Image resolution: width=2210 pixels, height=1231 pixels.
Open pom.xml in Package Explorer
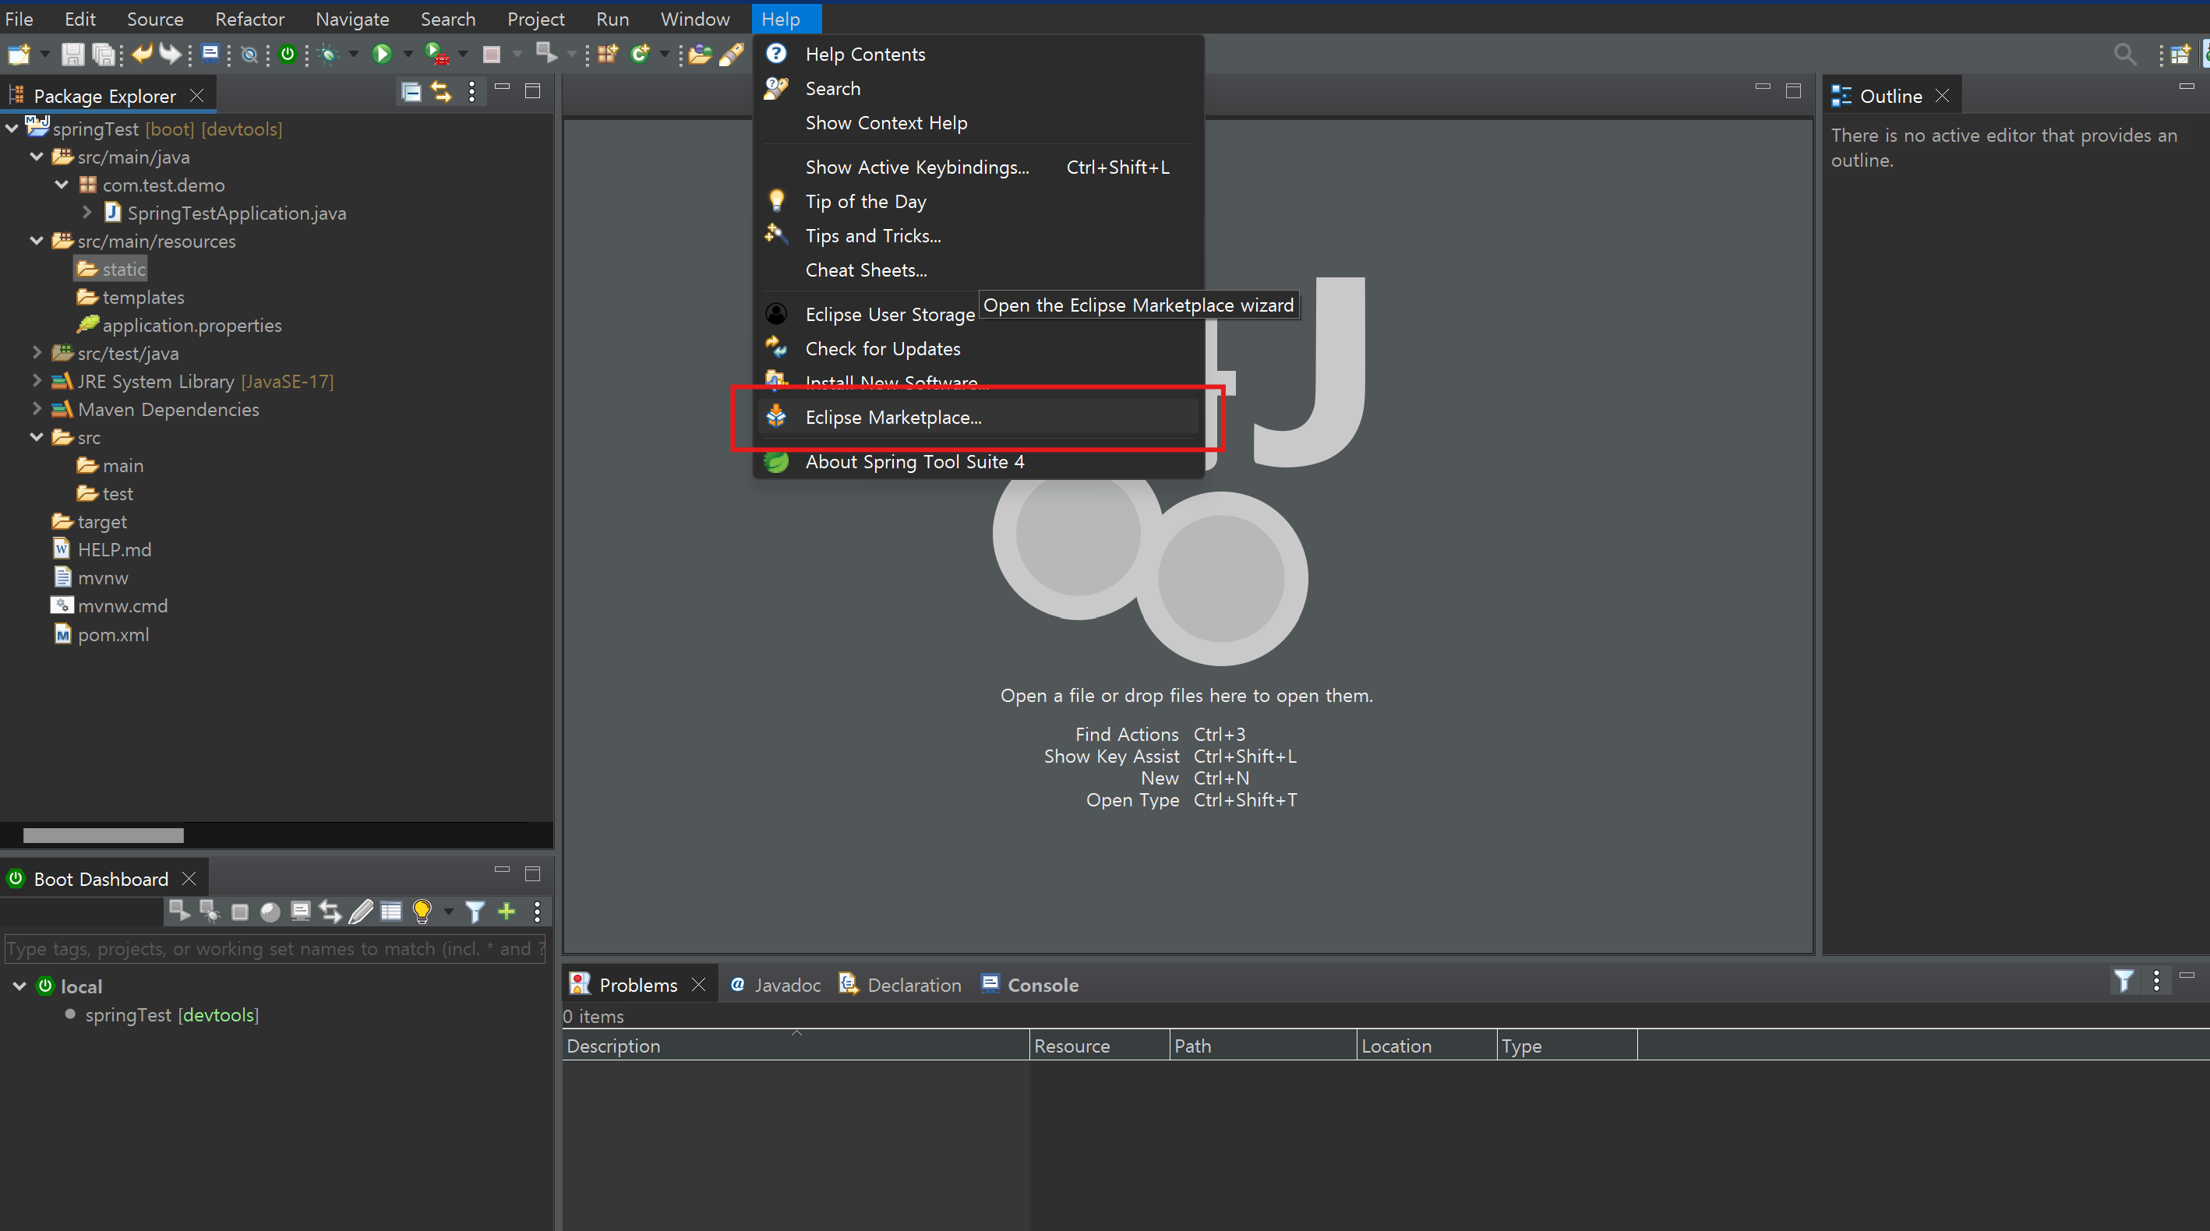tap(112, 635)
